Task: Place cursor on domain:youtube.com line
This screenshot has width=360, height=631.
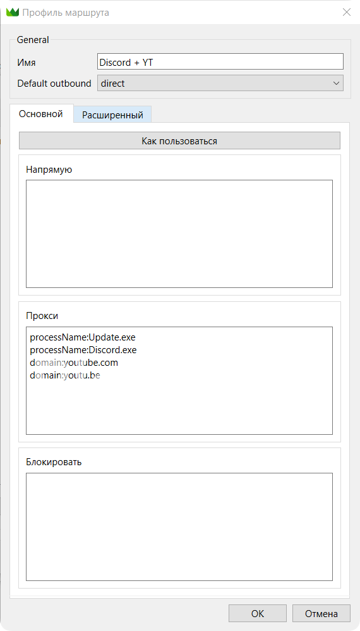Action: (x=74, y=363)
